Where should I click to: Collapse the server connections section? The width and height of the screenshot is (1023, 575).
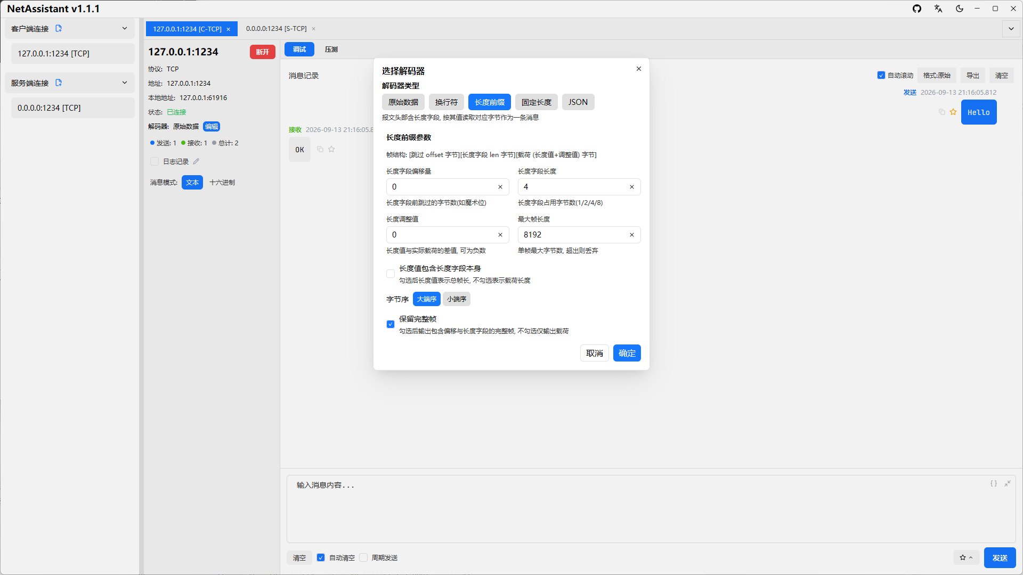125,83
